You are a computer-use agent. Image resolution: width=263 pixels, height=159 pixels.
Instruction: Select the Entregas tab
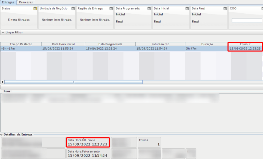point(8,2)
